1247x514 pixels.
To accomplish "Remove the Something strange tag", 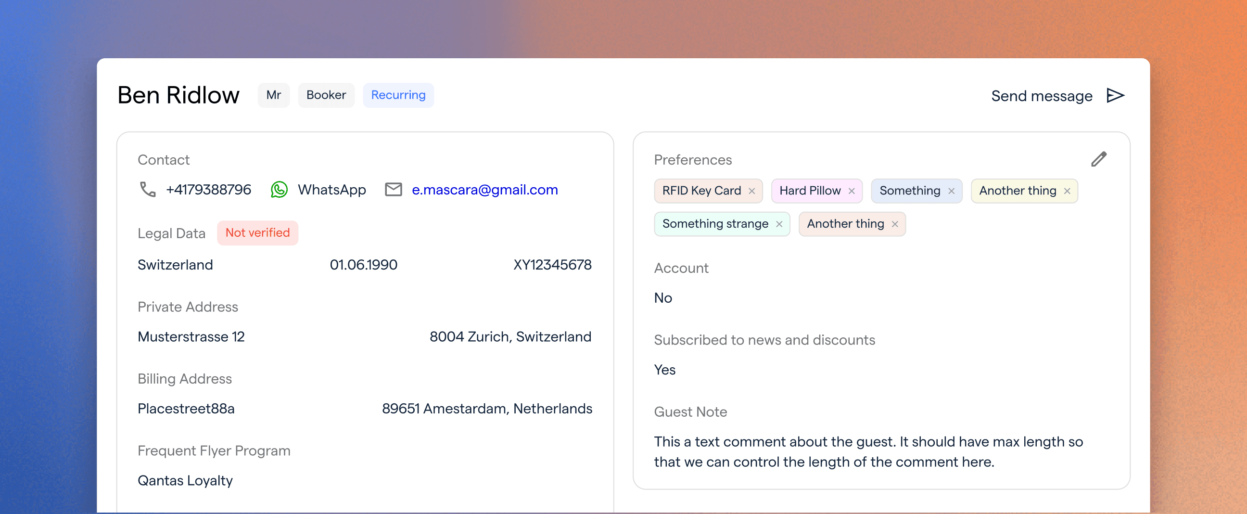I will (779, 224).
